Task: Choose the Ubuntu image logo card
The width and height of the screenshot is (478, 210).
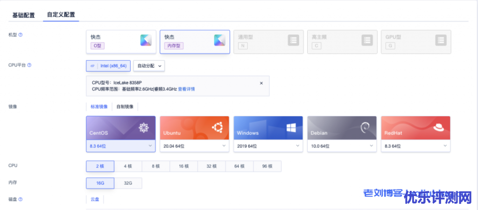Action: coord(194,128)
